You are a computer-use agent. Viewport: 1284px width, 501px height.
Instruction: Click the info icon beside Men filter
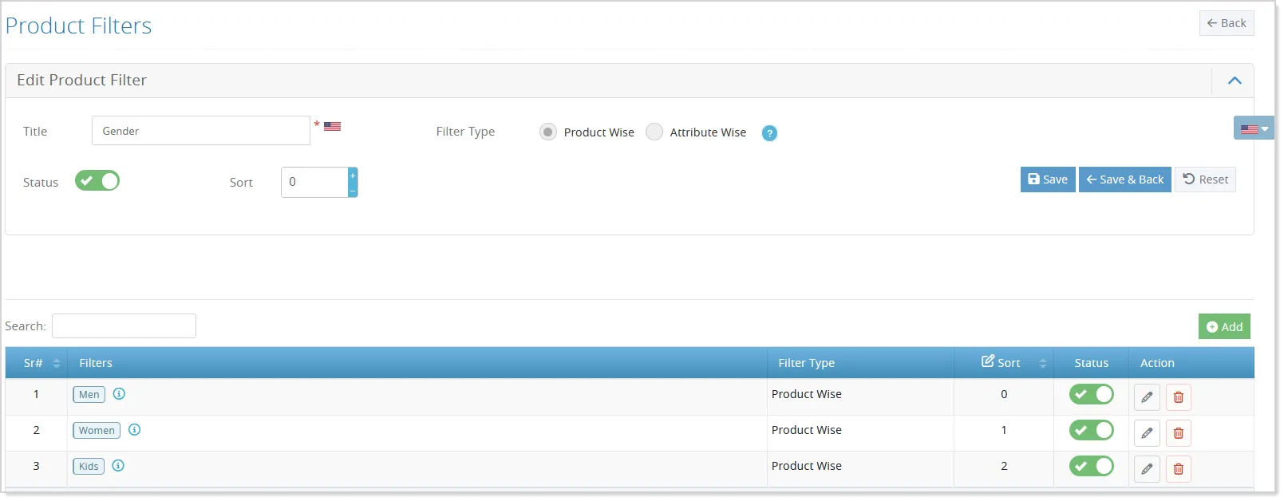pyautogui.click(x=119, y=394)
